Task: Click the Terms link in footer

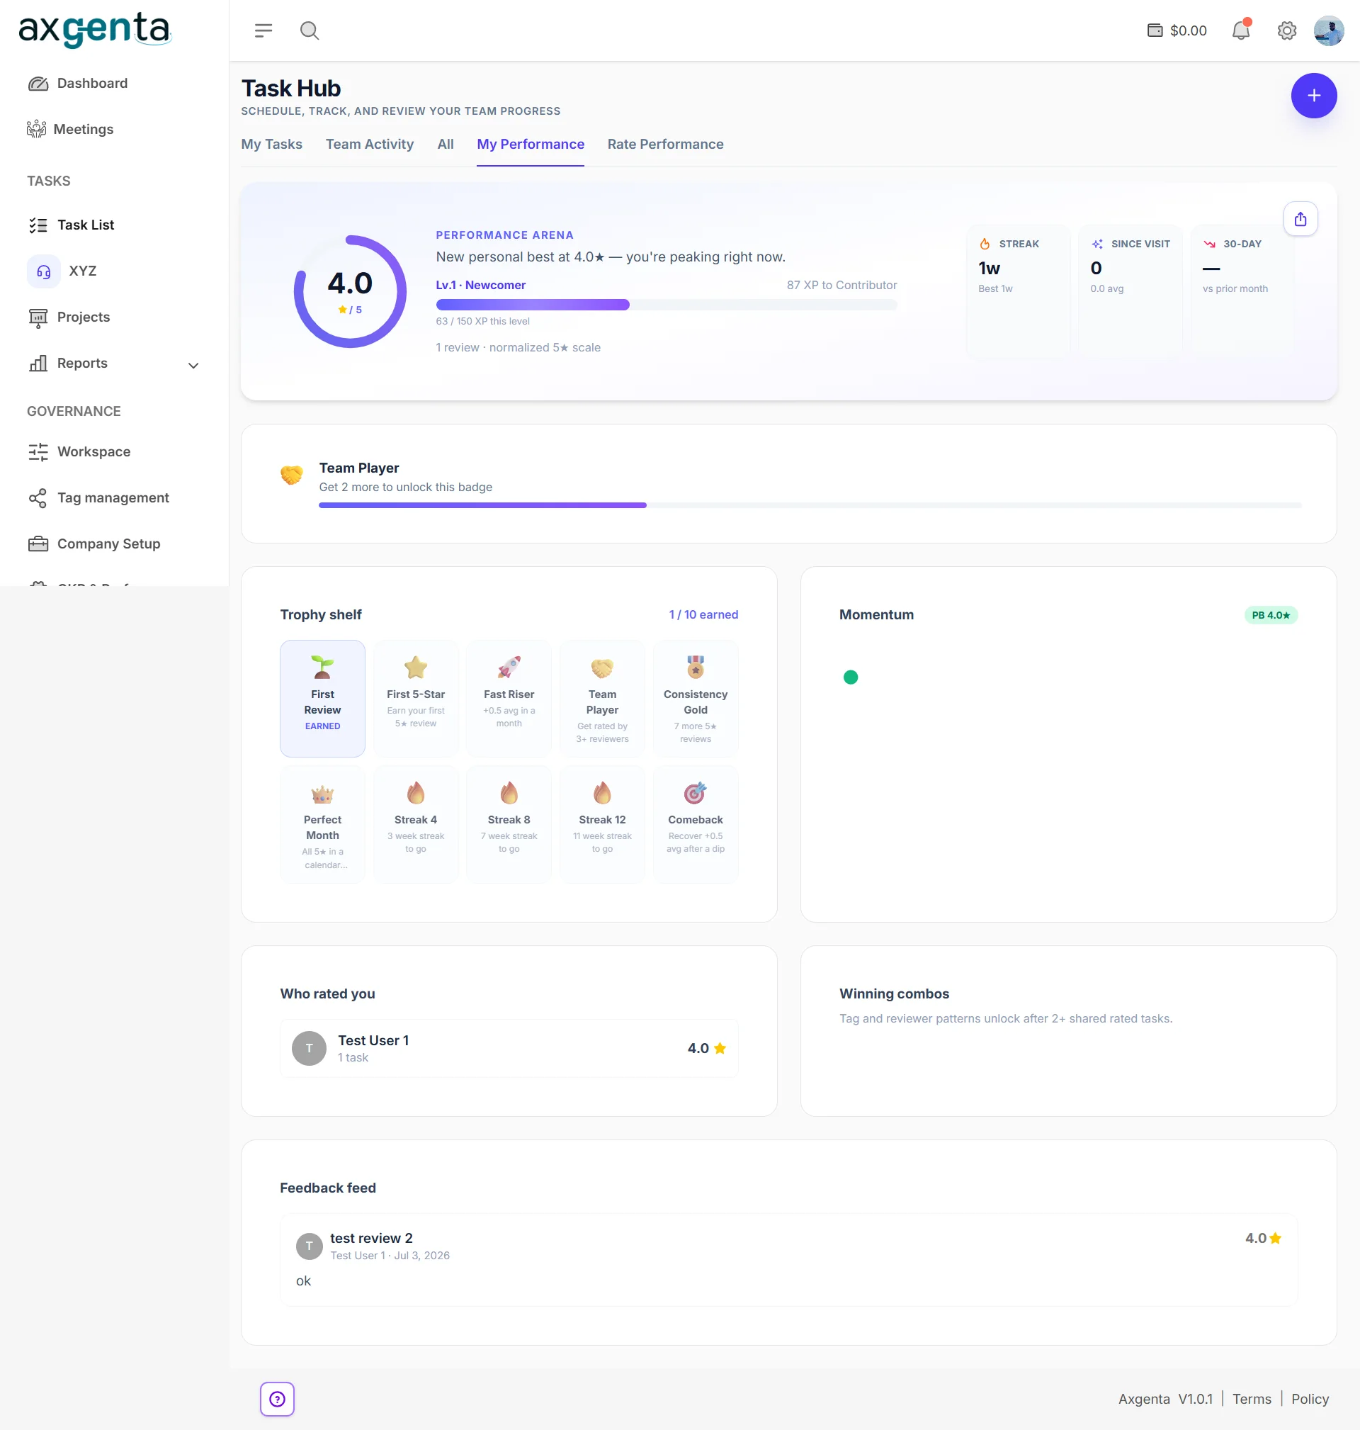Action: pyautogui.click(x=1251, y=1399)
